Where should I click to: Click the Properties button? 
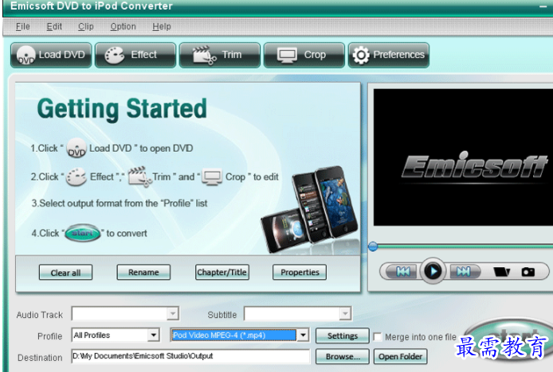coord(300,273)
